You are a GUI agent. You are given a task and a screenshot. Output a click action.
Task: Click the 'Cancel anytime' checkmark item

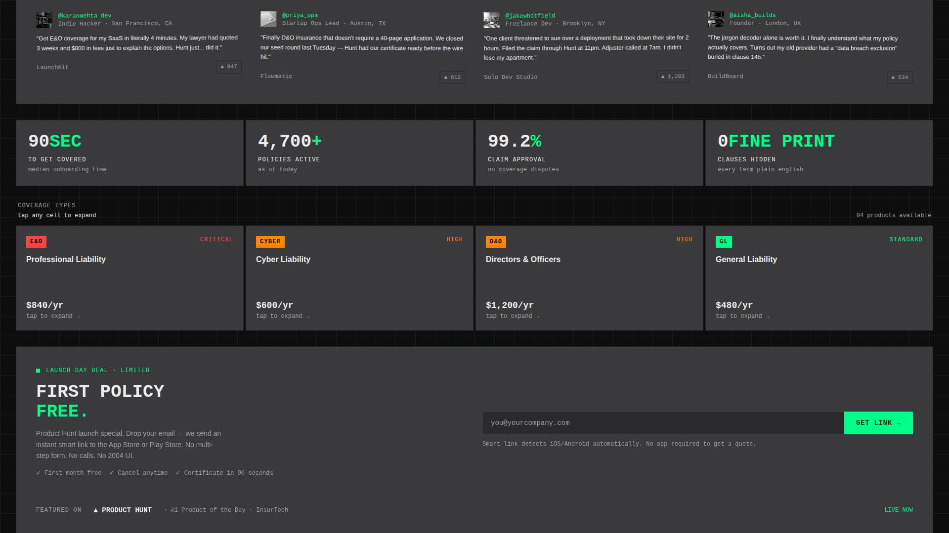pyautogui.click(x=138, y=473)
